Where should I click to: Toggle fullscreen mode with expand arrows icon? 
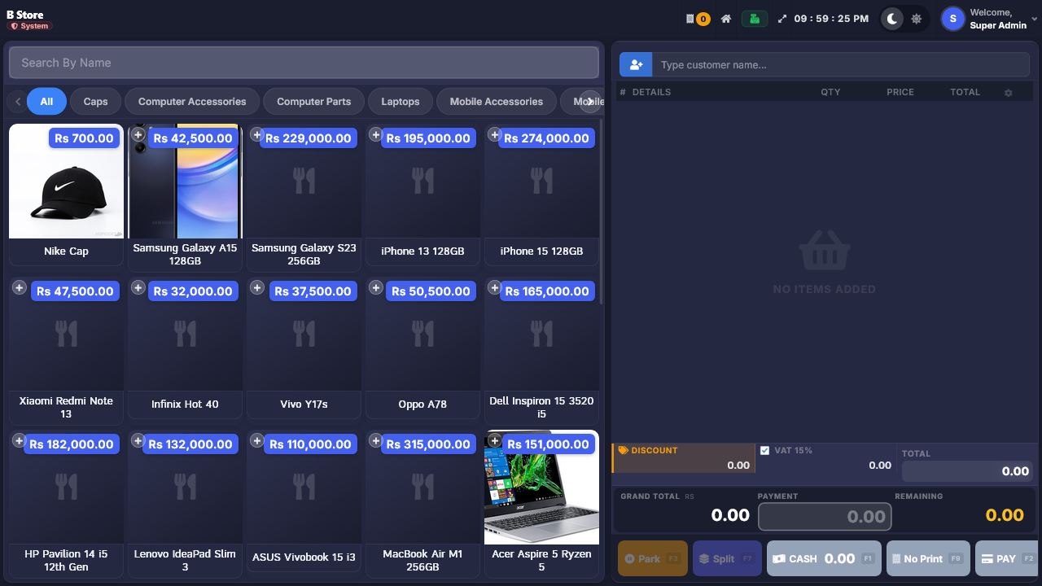(x=782, y=19)
